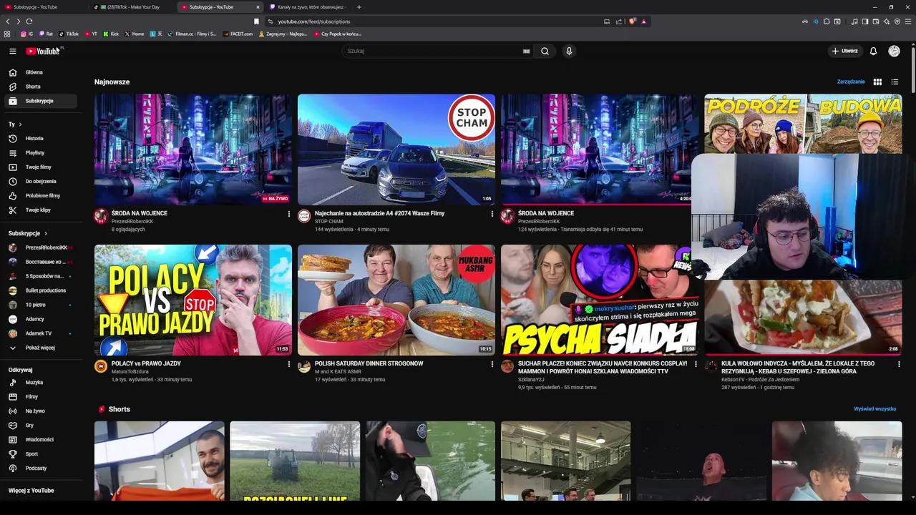Expand Pokaż więcej subscriptions list

coord(39,348)
